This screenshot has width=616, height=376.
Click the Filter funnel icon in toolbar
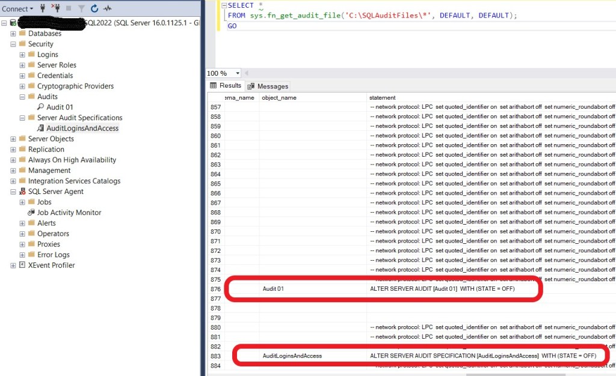click(81, 8)
